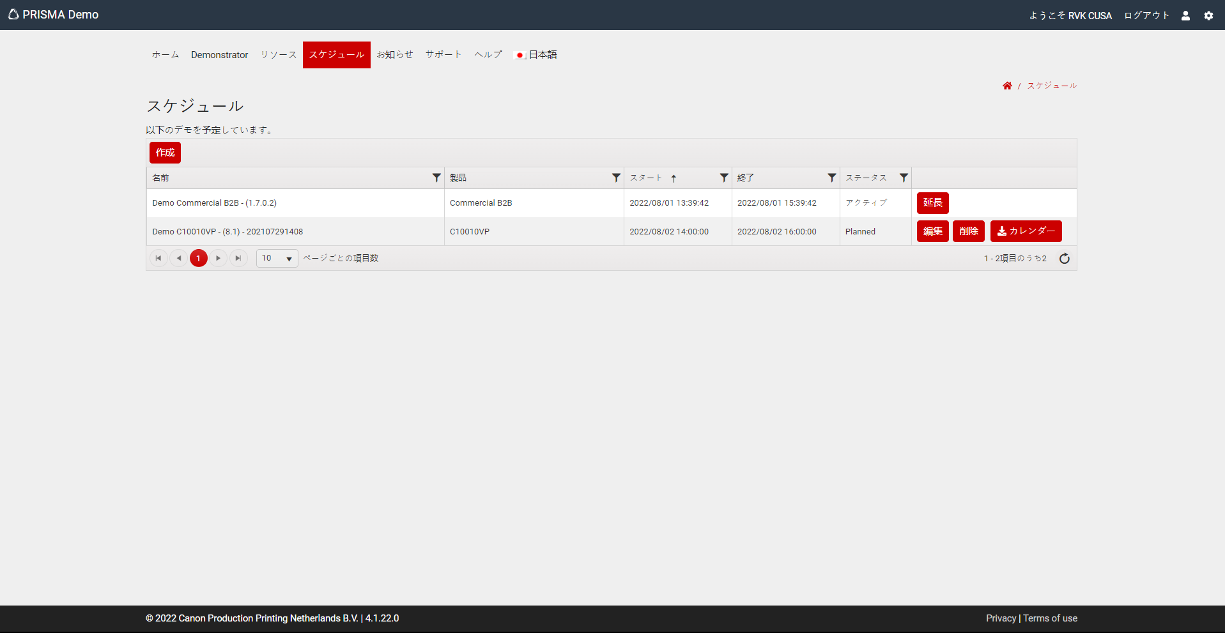Open the user profile icon
1225x633 pixels.
(1185, 15)
